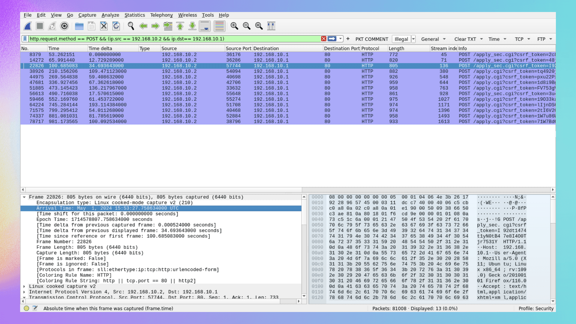The width and height of the screenshot is (576, 324).
Task: Apply the display filter arrow
Action: click(332, 39)
